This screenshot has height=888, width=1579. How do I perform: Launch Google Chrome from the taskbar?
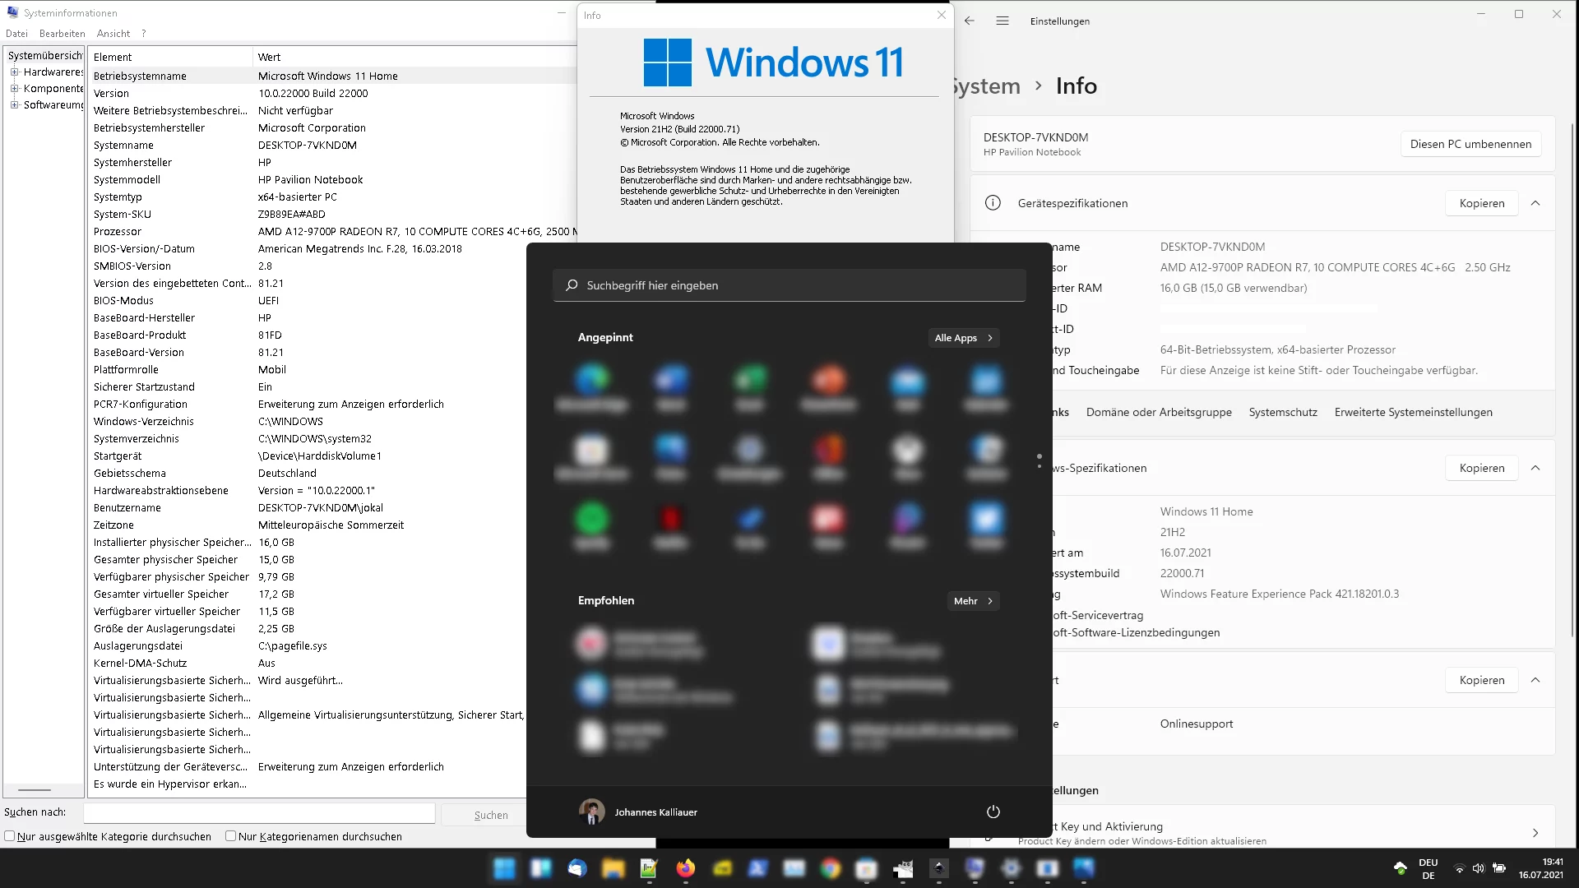[x=830, y=868]
